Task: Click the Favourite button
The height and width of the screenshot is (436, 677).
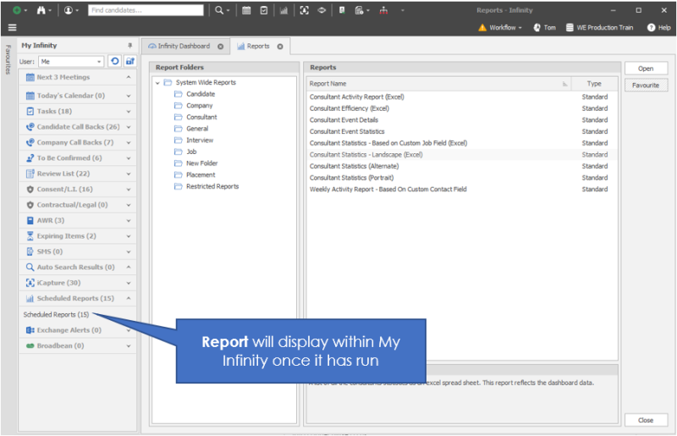Action: coord(646,86)
